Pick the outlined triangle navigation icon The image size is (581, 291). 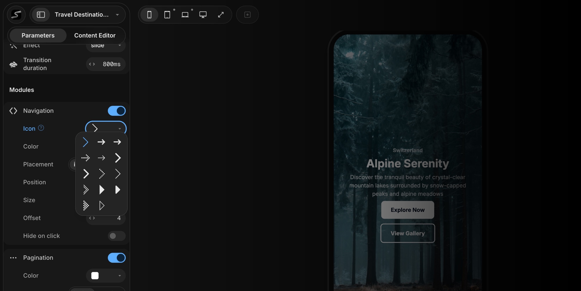[x=101, y=206]
